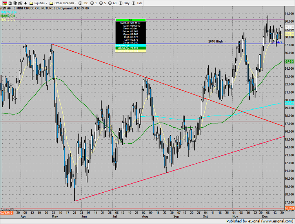295x224 pixels.
Task: Click the cyan MA(200,C)s row in data window
Action: click(x=130, y=45)
